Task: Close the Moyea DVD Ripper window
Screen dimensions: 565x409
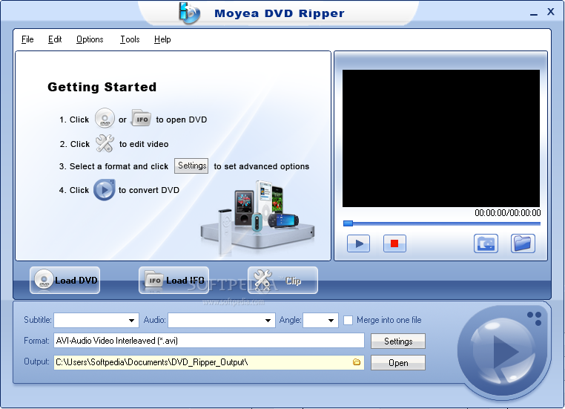Action: (551, 12)
